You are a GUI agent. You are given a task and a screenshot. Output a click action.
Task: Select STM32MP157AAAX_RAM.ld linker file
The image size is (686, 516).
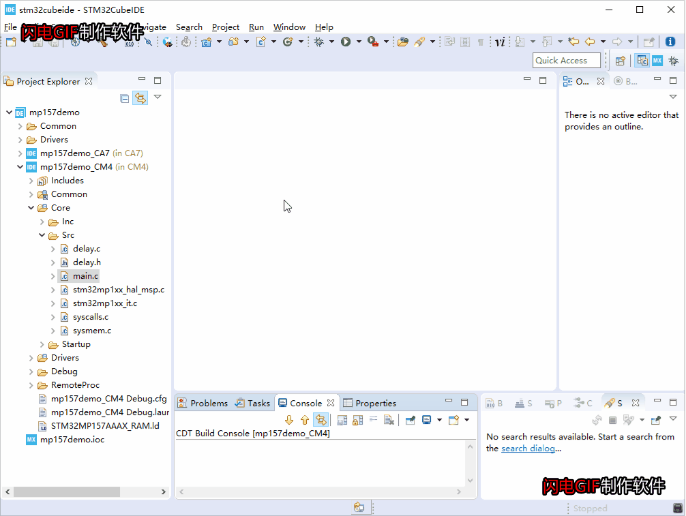pos(105,426)
